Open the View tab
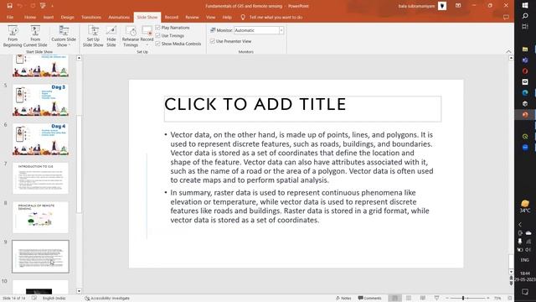The height and width of the screenshot is (302, 536). 210,17
